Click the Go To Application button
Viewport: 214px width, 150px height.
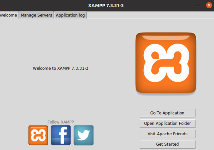pyautogui.click(x=168, y=113)
